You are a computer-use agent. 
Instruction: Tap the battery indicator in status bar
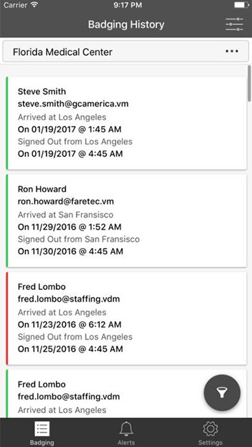click(x=241, y=5)
